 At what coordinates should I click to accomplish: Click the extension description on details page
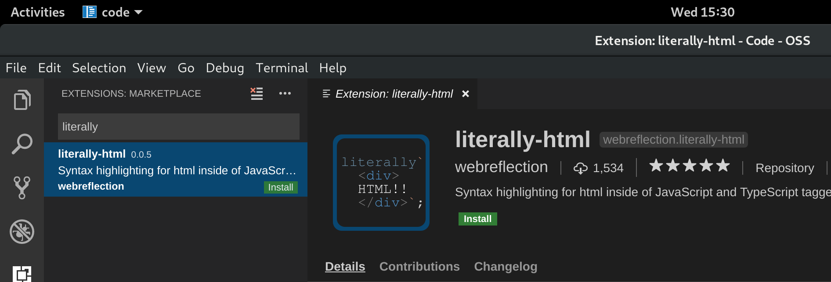tap(643, 192)
